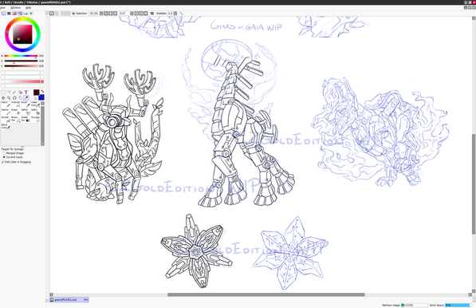The image size is (476, 308).
Task: Open the Help menu
Action: click(28, 8)
